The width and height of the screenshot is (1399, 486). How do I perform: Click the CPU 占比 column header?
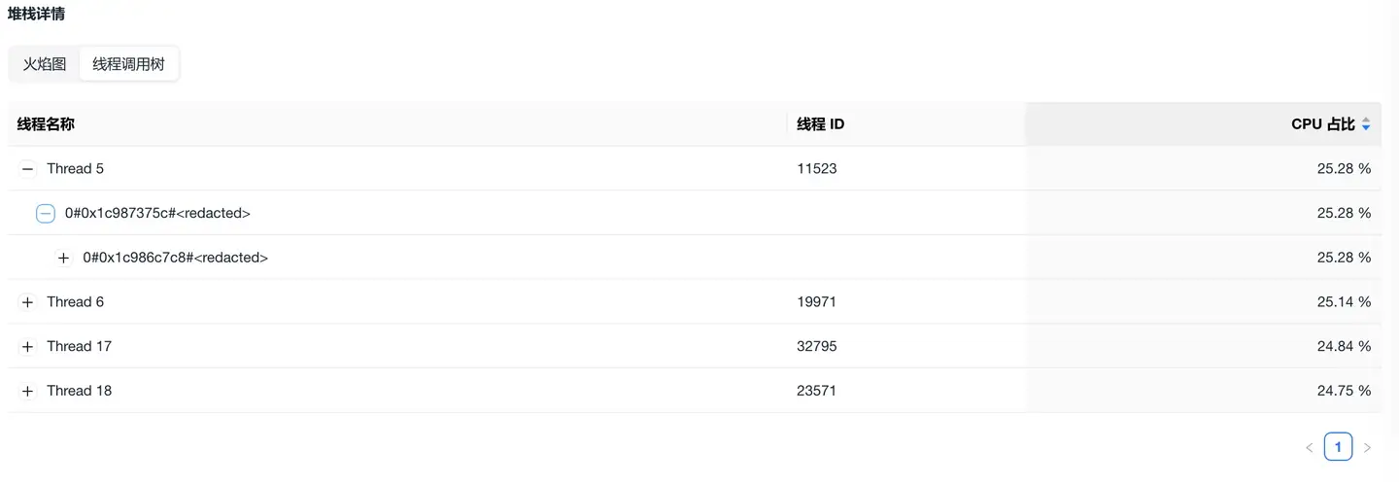click(x=1322, y=124)
